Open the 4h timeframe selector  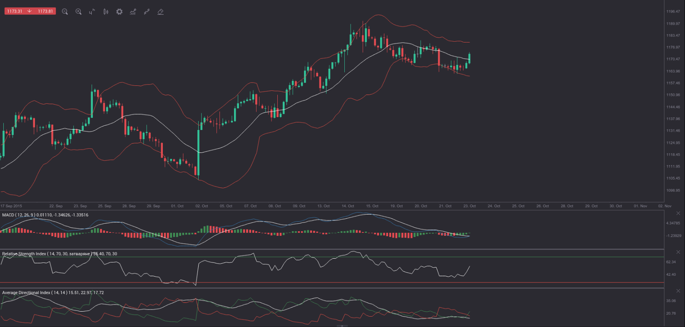pos(92,12)
